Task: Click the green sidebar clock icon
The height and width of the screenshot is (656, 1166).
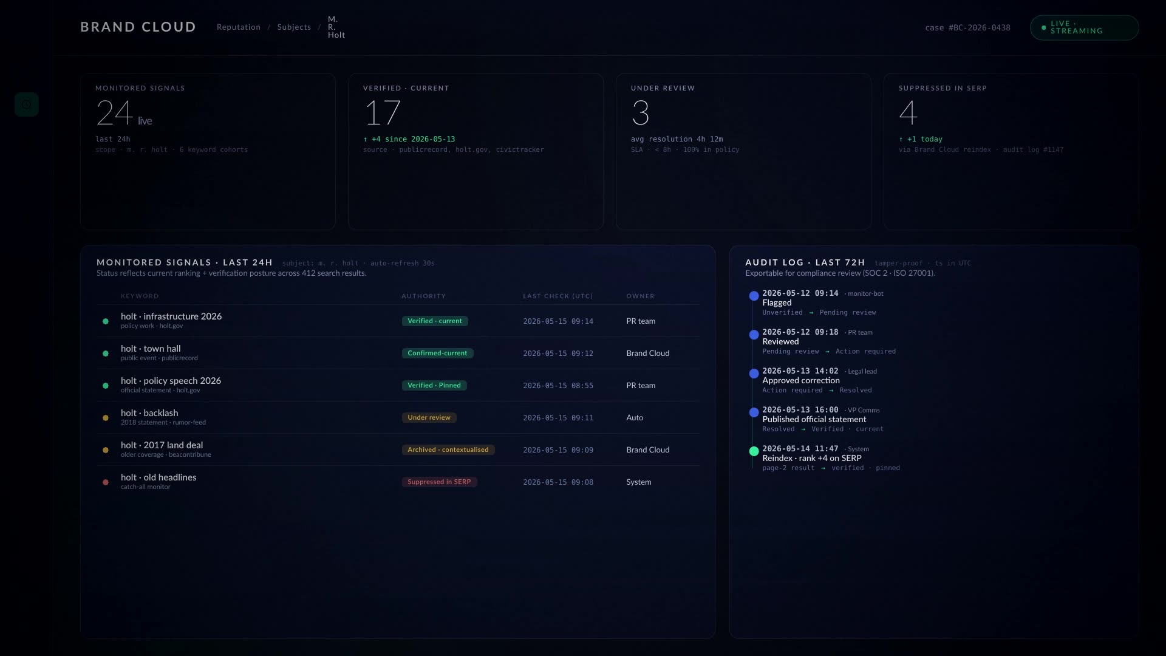Action: tap(27, 104)
